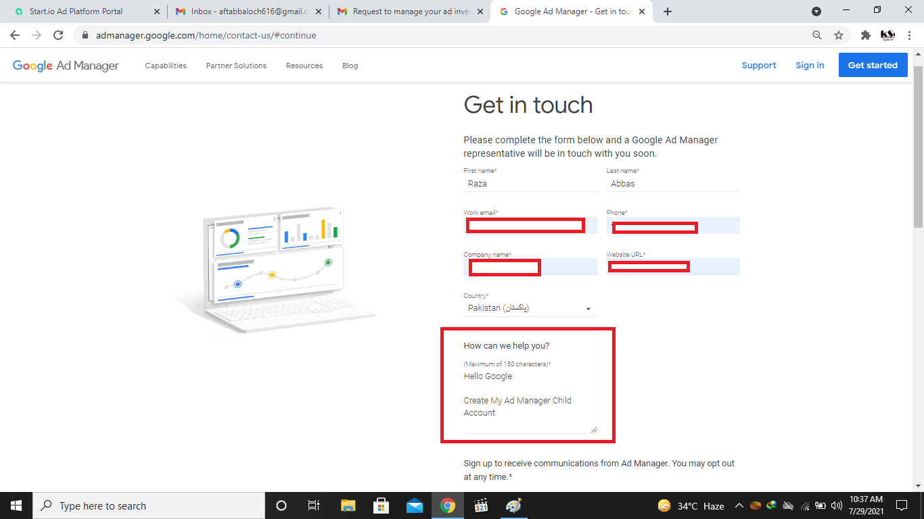Check the battery status tray icon
The height and width of the screenshot is (519, 924).
click(821, 505)
